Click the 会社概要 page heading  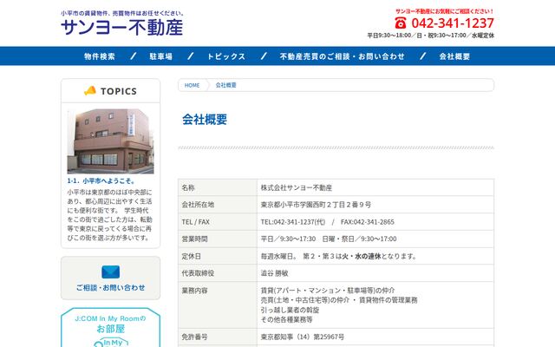coord(205,120)
